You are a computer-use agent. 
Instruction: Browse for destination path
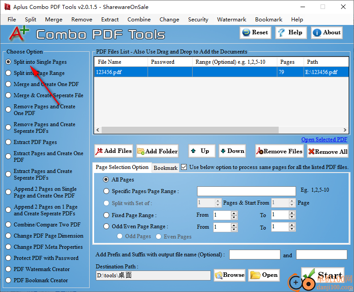(230, 275)
